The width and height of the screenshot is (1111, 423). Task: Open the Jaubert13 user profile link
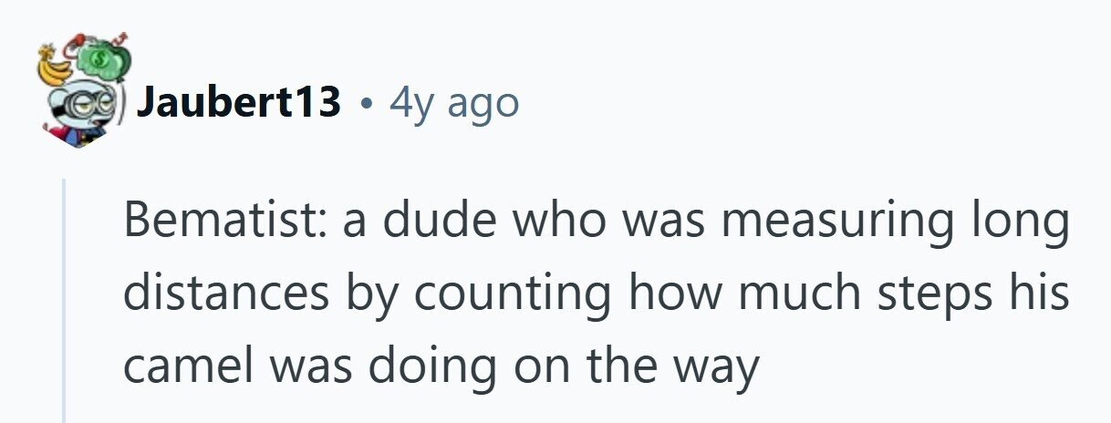tap(238, 103)
